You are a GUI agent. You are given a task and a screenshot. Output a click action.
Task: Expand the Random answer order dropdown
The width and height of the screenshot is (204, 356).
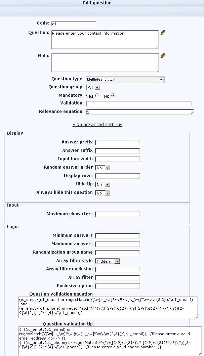coord(103,168)
